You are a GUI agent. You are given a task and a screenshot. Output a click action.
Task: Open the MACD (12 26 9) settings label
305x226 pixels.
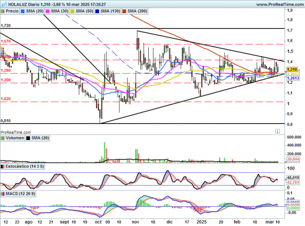19,193
